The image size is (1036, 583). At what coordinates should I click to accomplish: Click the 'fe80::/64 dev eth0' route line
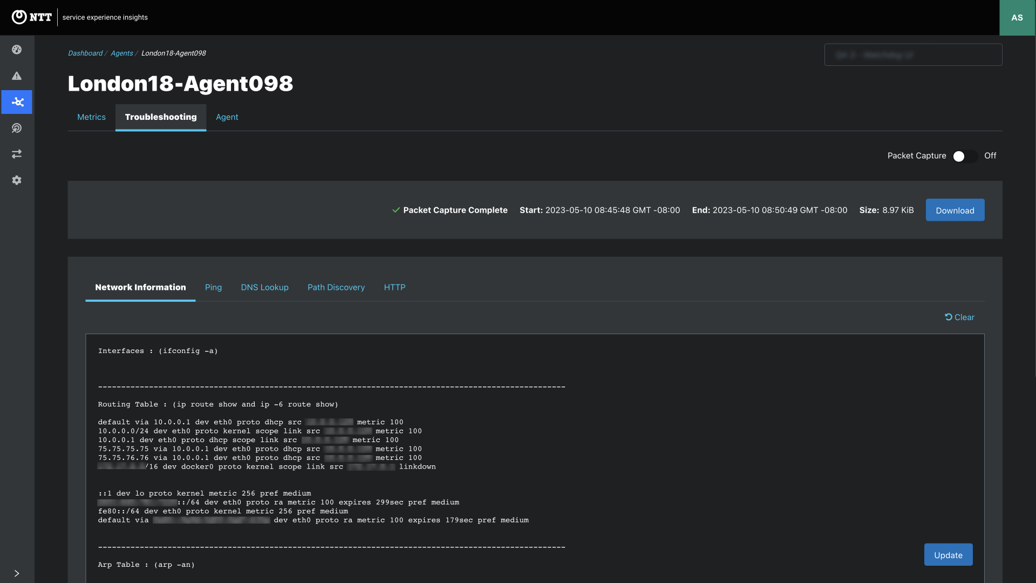click(x=223, y=511)
